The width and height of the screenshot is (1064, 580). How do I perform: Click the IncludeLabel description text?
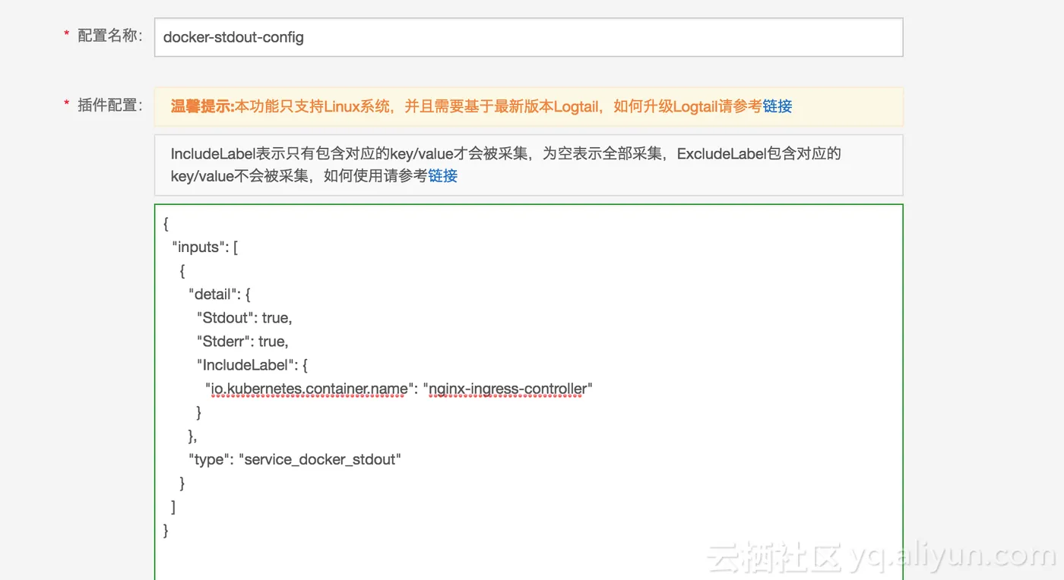506,165
